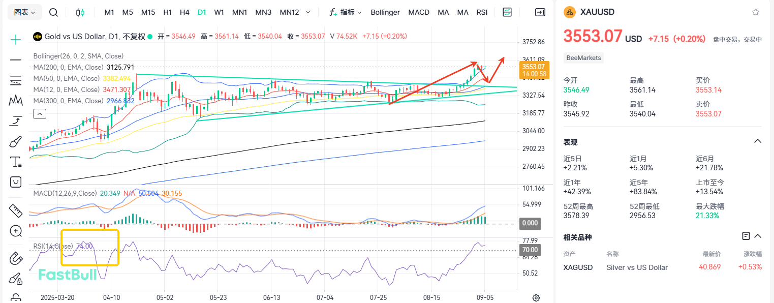Viewport: 774px width, 303px height.
Task: Switch to MN1 timeframe
Action: (x=239, y=12)
